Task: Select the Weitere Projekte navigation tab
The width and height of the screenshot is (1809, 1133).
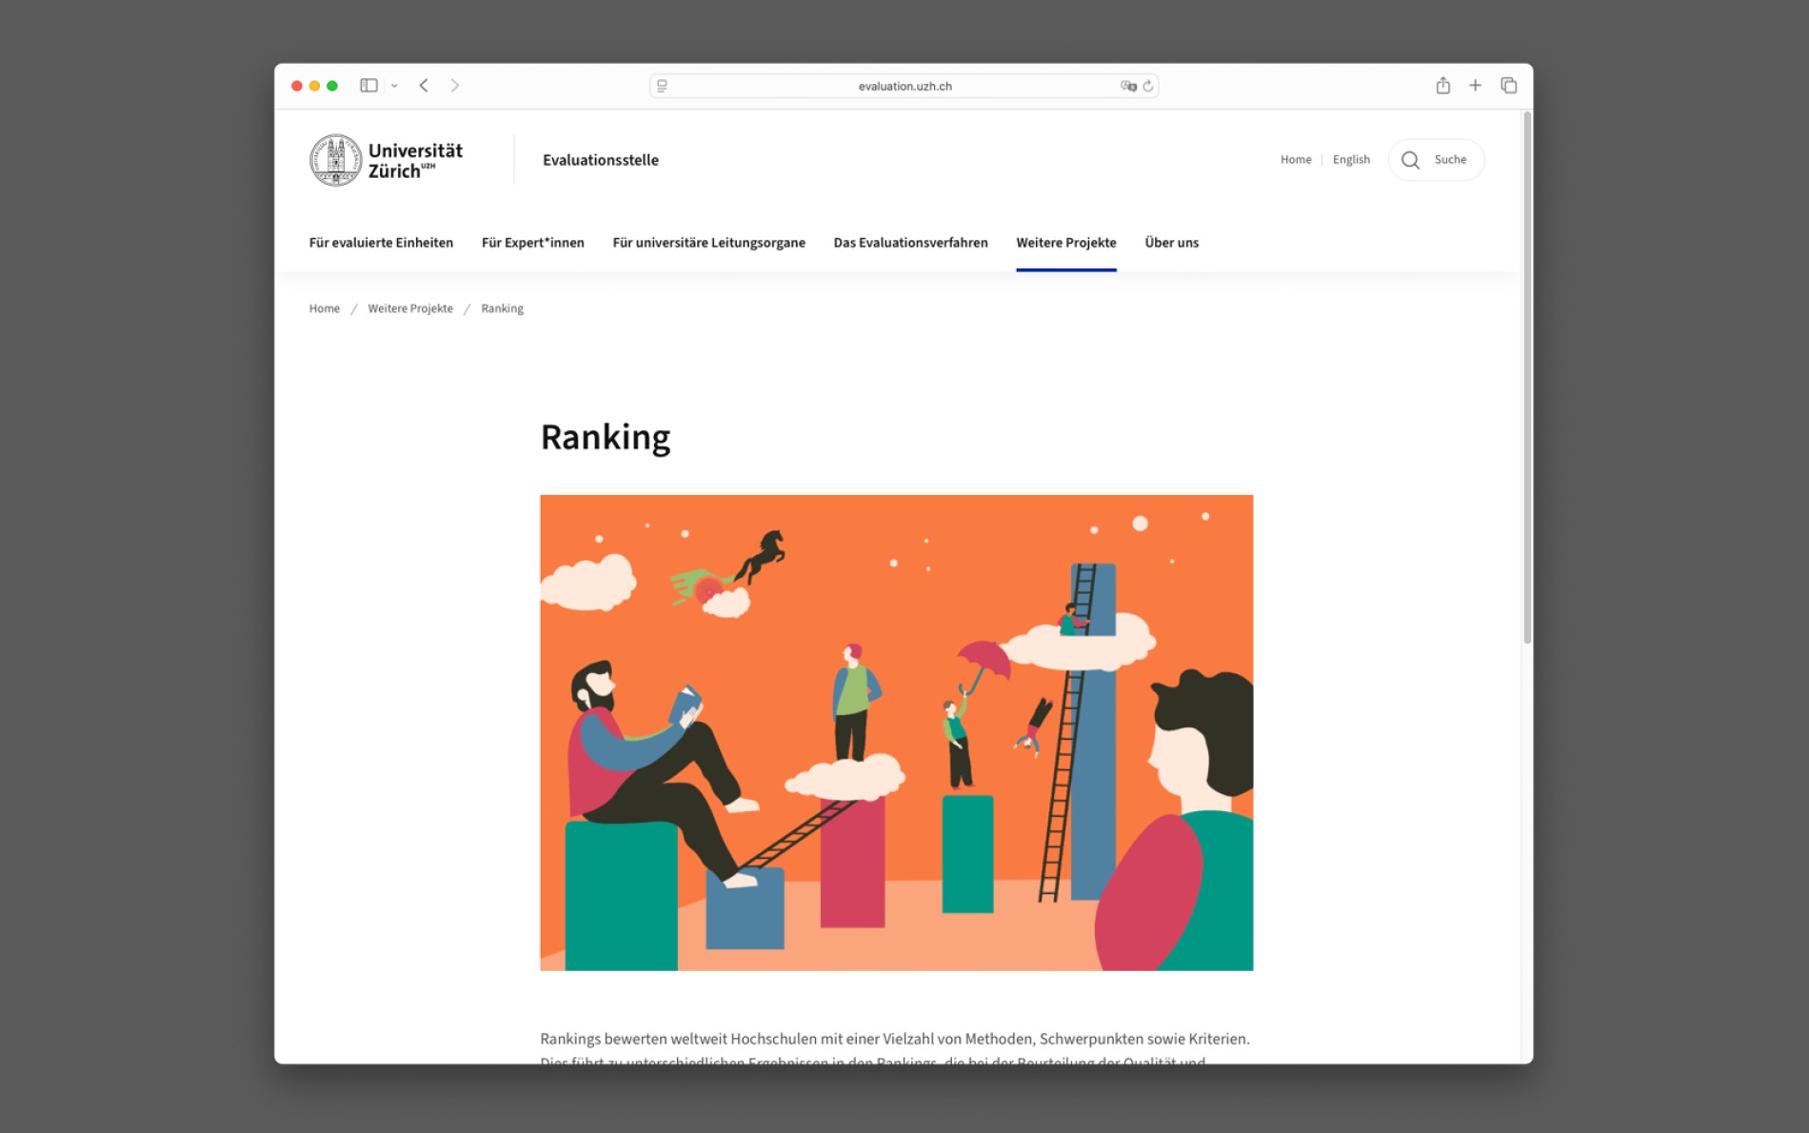Action: click(x=1065, y=243)
